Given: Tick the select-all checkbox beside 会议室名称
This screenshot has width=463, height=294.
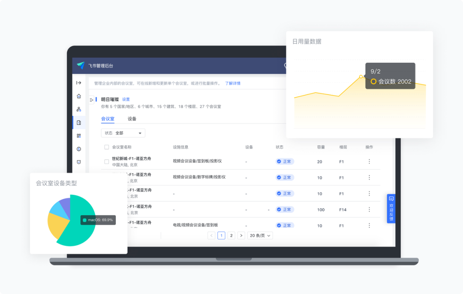Looking at the screenshot, I should coord(107,147).
